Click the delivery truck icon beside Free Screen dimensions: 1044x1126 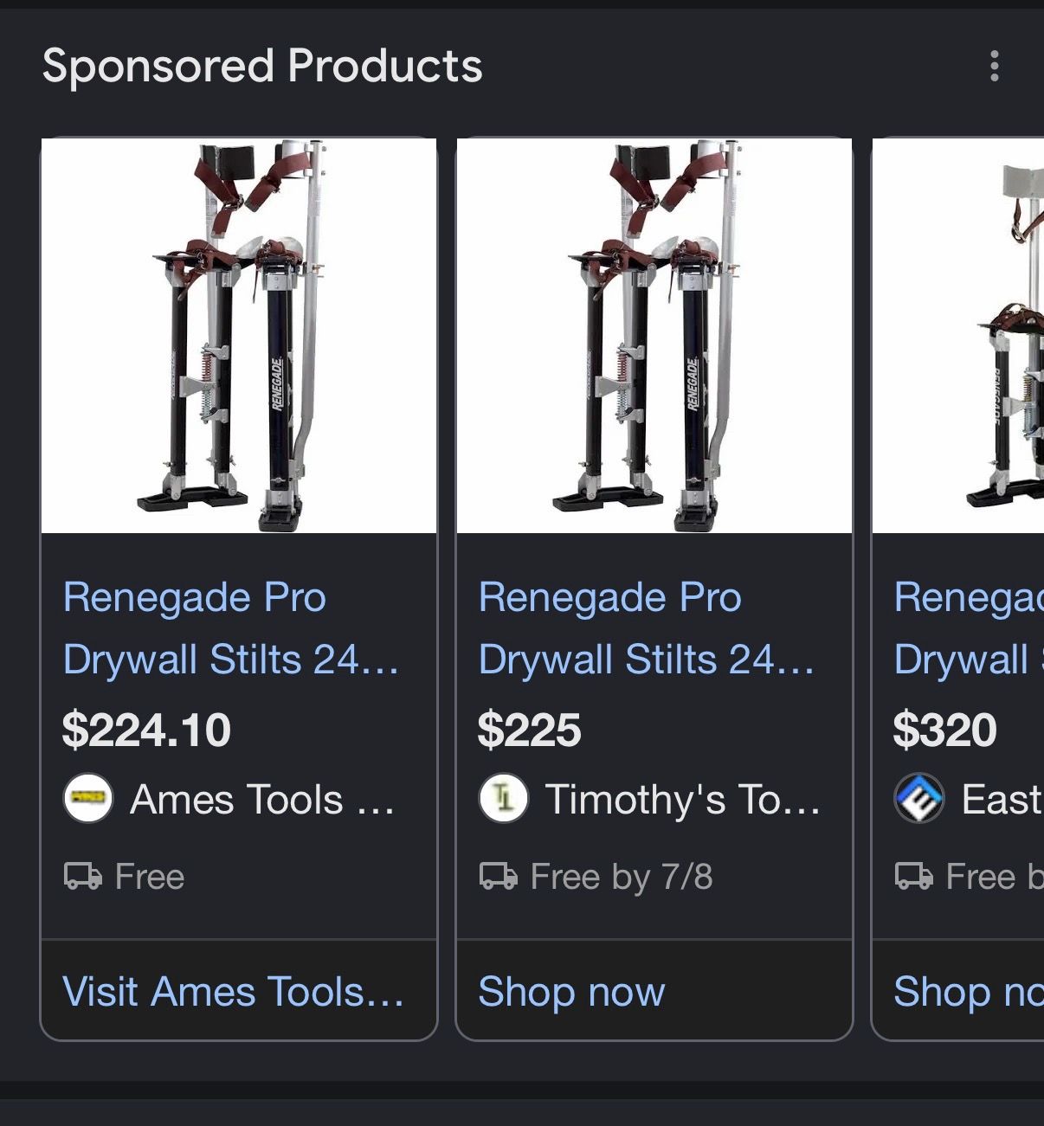[83, 876]
